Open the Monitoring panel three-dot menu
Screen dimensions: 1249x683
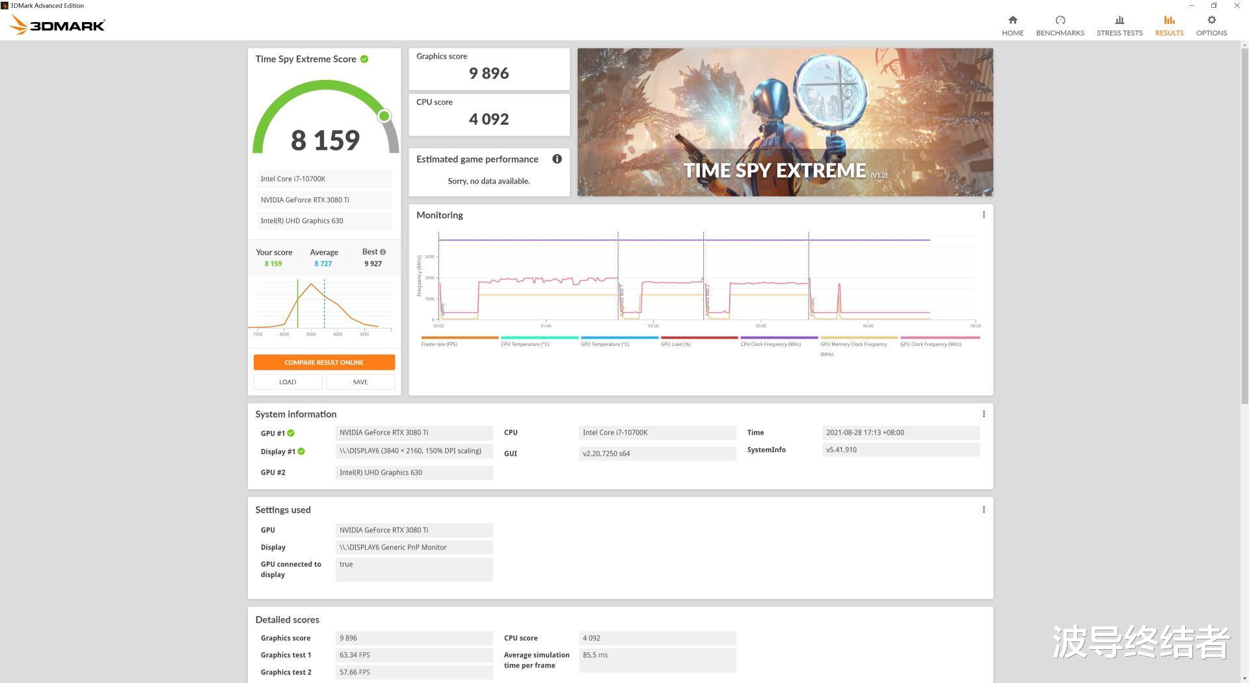point(983,215)
